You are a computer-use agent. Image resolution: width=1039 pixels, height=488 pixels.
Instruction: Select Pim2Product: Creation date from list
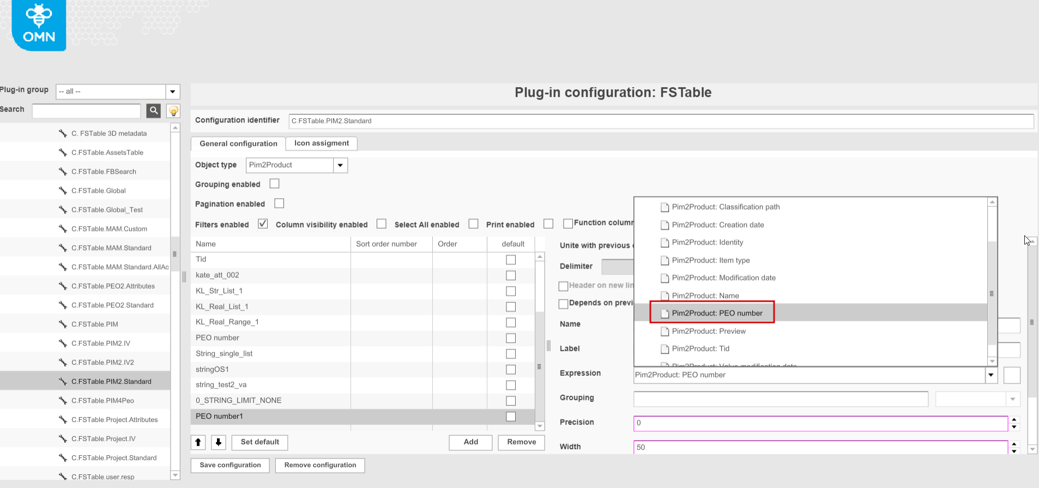pyautogui.click(x=717, y=225)
